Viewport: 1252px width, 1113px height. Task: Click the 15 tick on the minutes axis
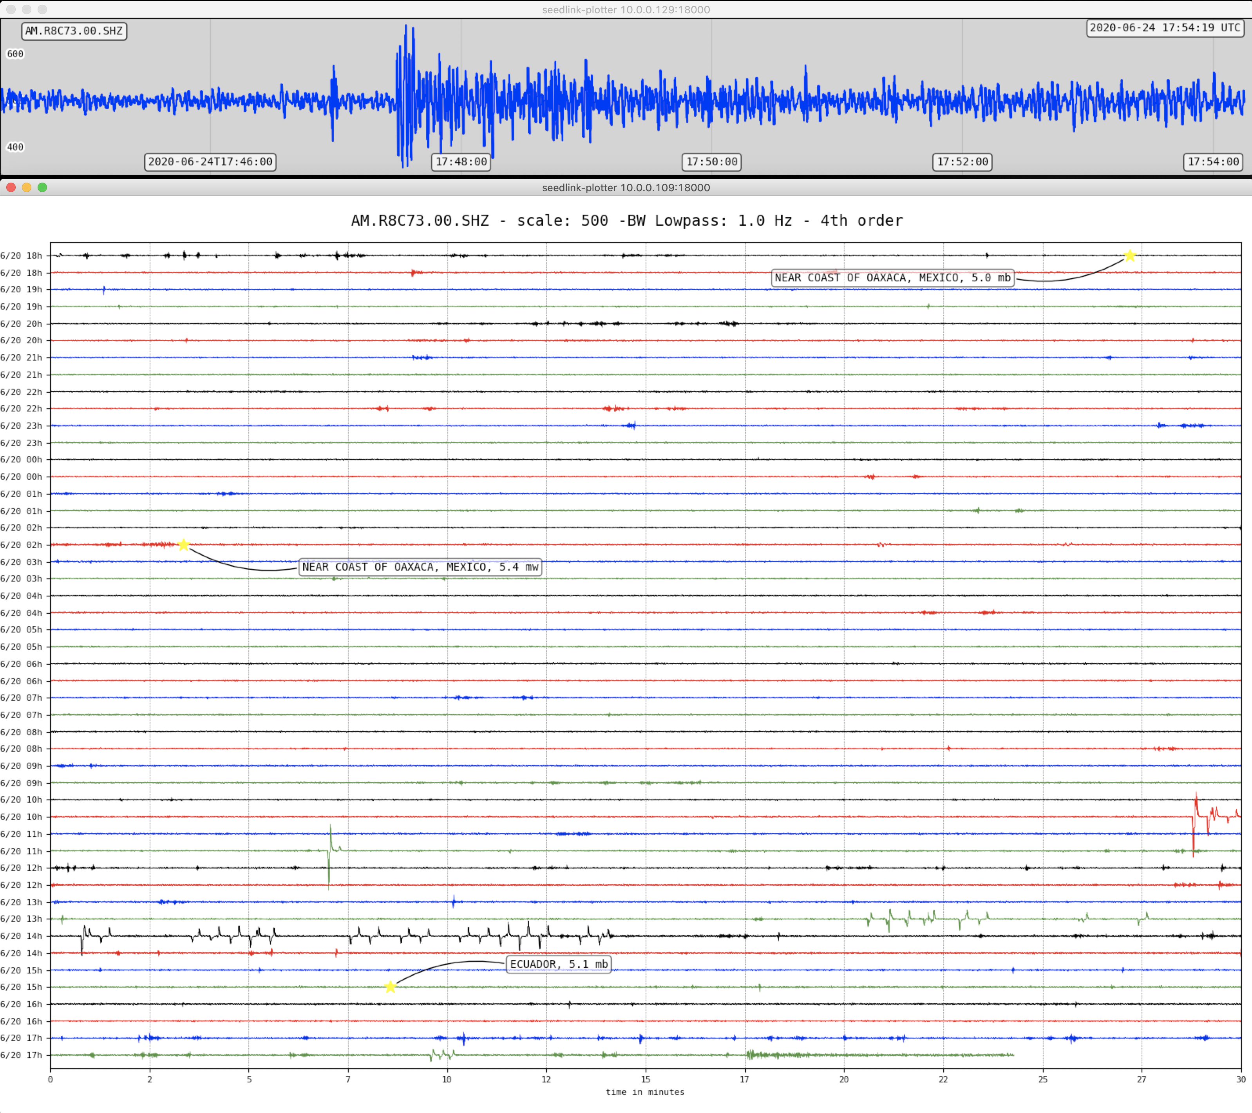646,1079
